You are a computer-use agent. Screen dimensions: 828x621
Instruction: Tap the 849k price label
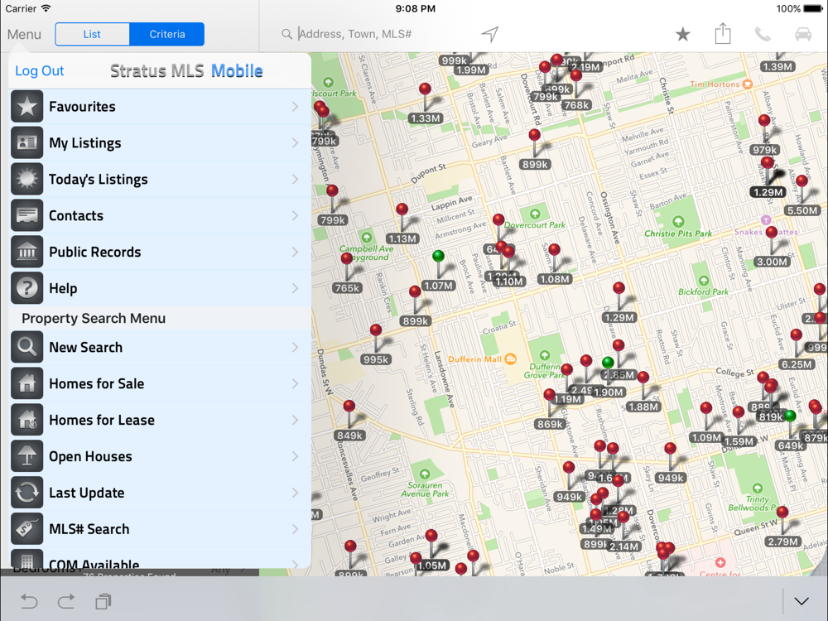pos(349,436)
